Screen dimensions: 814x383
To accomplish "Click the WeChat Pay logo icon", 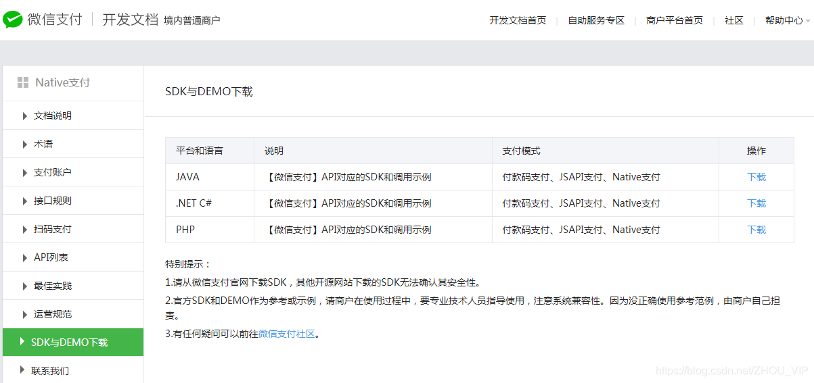I will [x=13, y=20].
